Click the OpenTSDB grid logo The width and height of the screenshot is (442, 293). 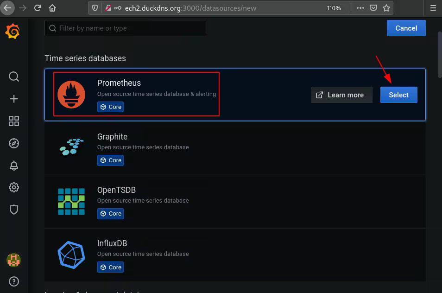click(71, 202)
